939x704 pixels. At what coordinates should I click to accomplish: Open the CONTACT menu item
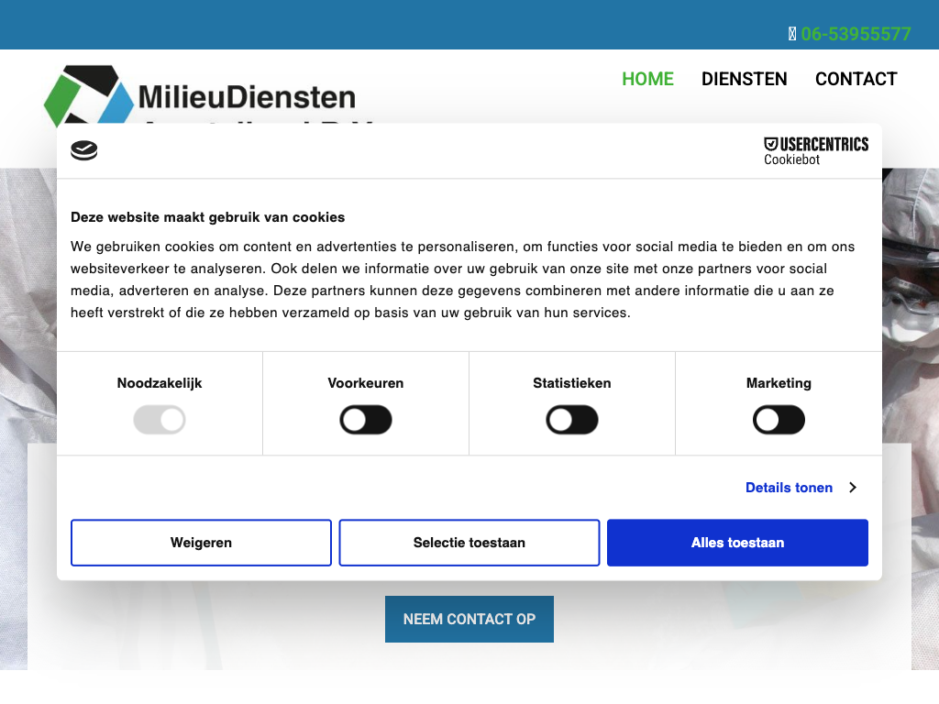coord(856,79)
